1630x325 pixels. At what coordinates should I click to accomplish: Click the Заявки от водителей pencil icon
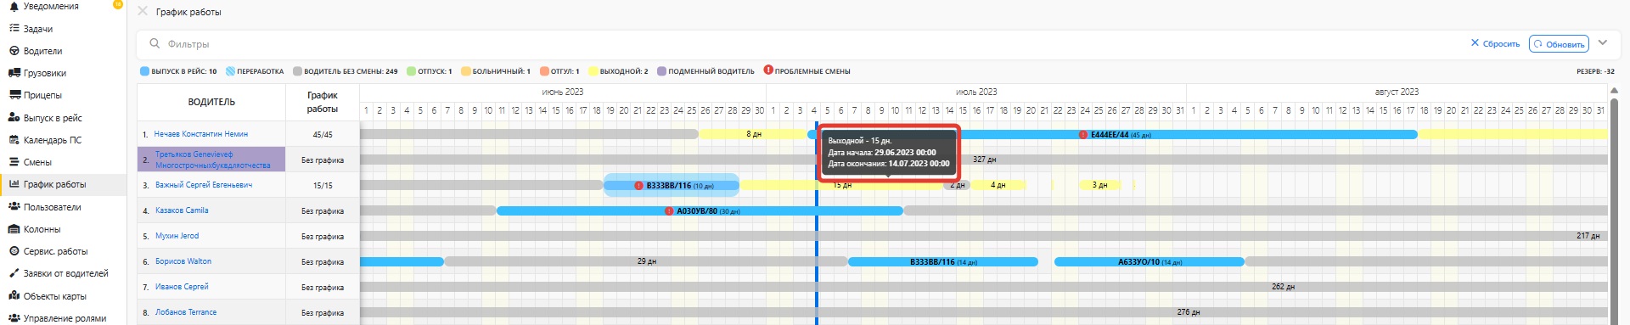click(x=14, y=273)
